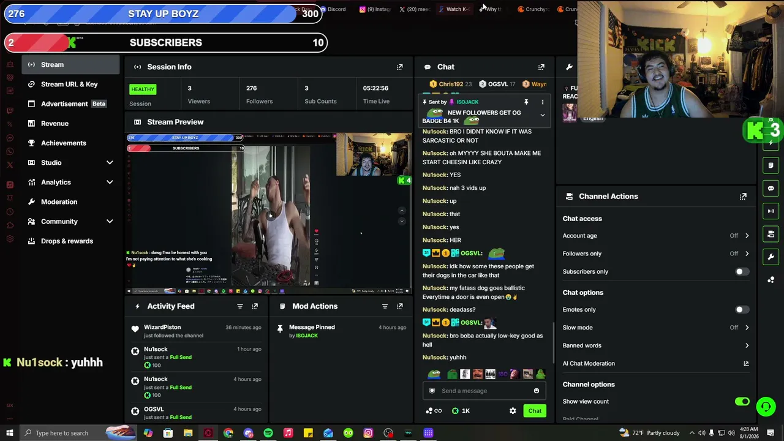
Task: Open WizardPiston in the Activity Feed
Action: (162, 327)
